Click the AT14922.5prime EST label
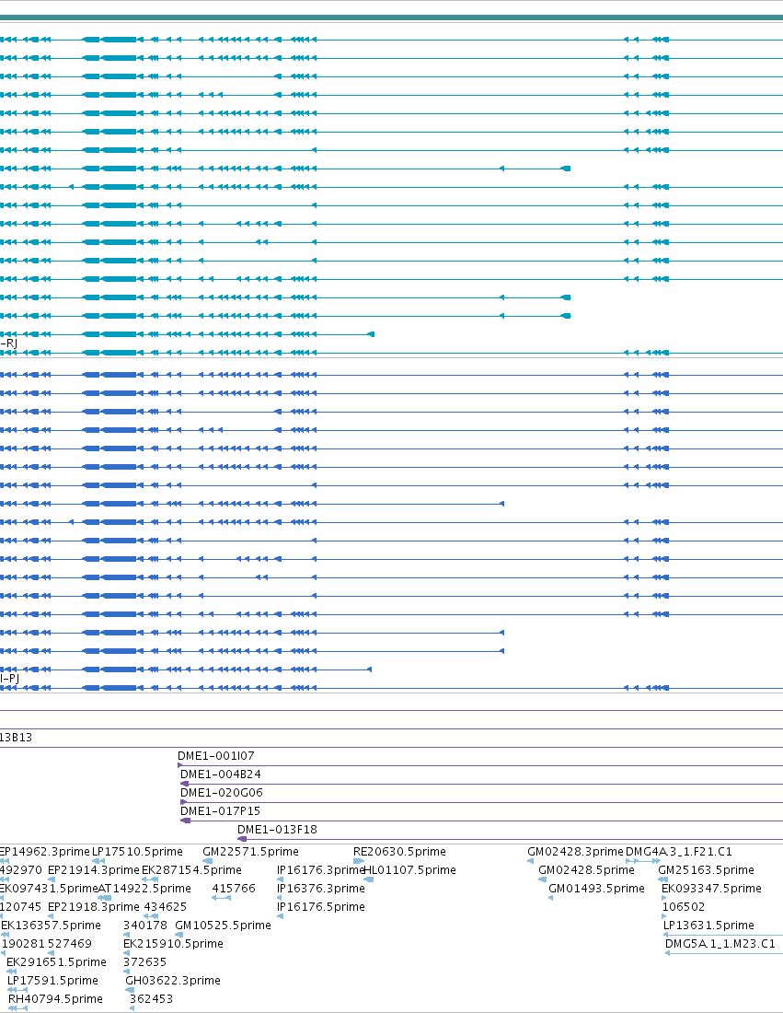Image resolution: width=783 pixels, height=1013 pixels. [144, 889]
